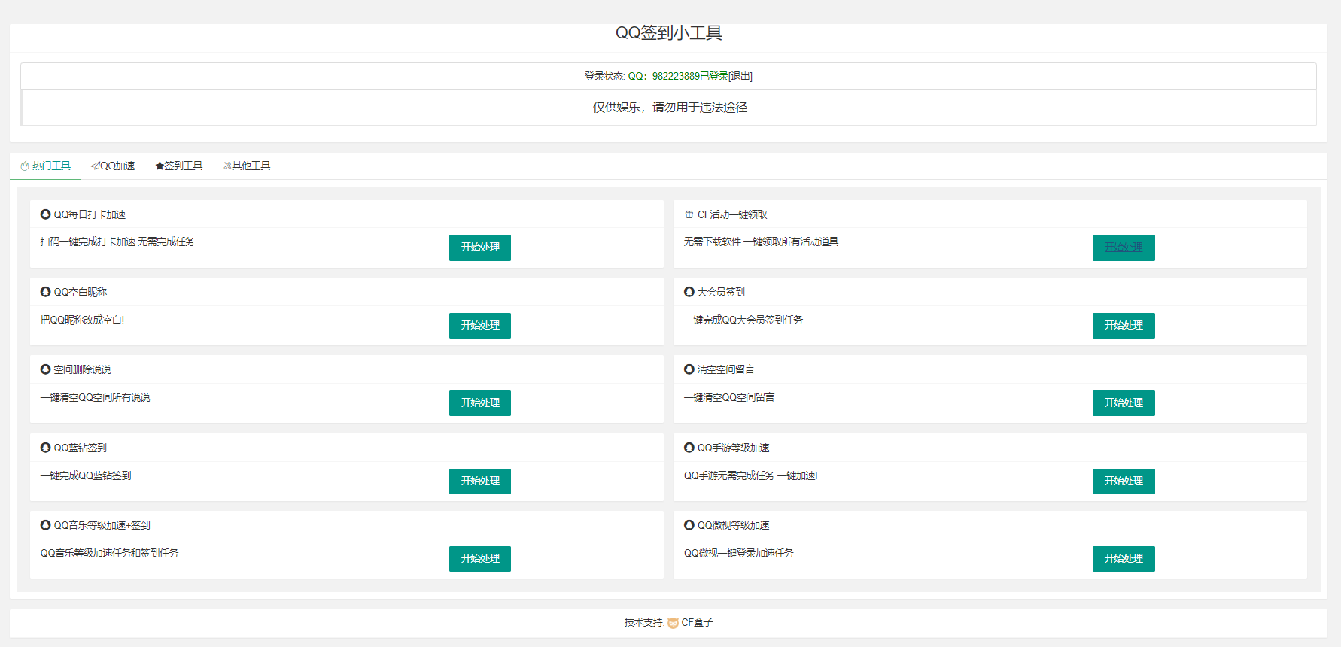Start the QQ手游等级加速 task
Image resolution: width=1341 pixels, height=647 pixels.
point(1123,481)
